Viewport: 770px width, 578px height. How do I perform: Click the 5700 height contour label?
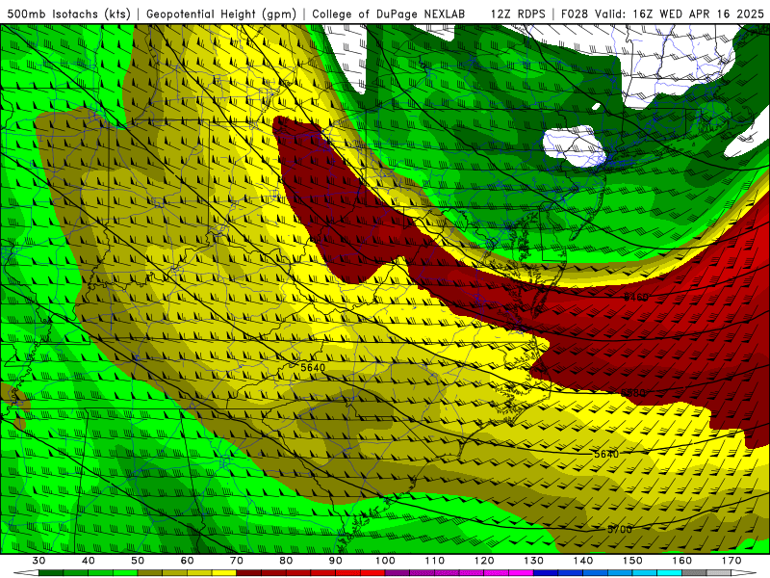tap(620, 529)
